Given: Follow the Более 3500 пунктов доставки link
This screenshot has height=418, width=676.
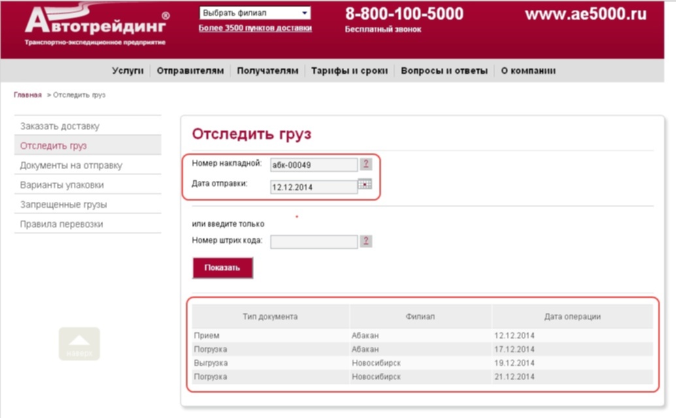Looking at the screenshot, I should (255, 28).
